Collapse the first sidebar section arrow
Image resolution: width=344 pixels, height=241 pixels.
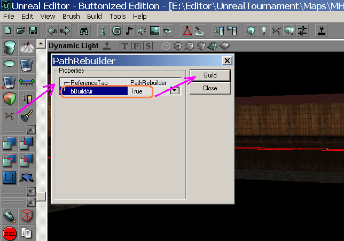(x=30, y=130)
